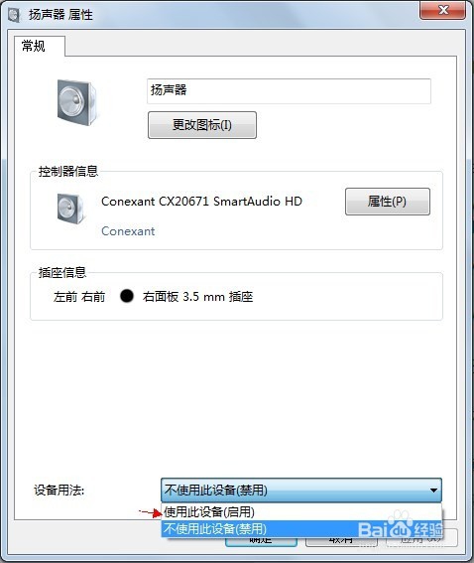Click the 确定 button at the bottom
Viewport: 474px width, 563px height.
click(x=261, y=541)
